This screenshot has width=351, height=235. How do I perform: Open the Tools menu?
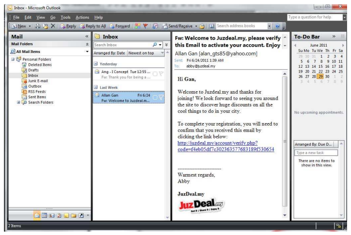coord(66,17)
